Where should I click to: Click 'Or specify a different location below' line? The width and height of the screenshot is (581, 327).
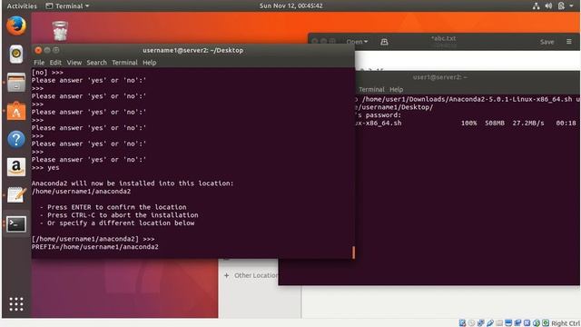coord(121,223)
